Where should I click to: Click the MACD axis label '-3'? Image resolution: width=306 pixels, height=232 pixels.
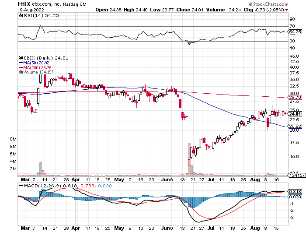click(292, 218)
